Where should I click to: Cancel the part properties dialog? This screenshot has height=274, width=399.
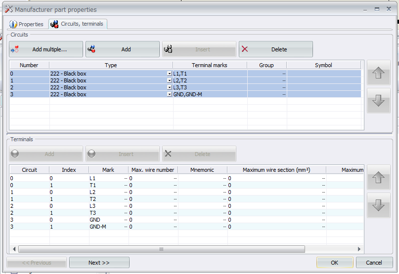(x=374, y=263)
